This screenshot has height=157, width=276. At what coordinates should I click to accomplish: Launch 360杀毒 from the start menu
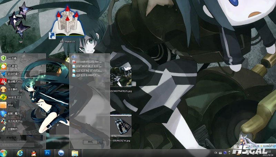click(x=23, y=58)
